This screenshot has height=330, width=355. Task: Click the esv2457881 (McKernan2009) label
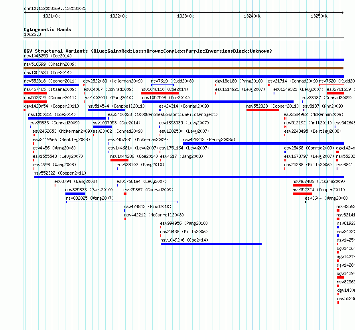(x=138, y=139)
